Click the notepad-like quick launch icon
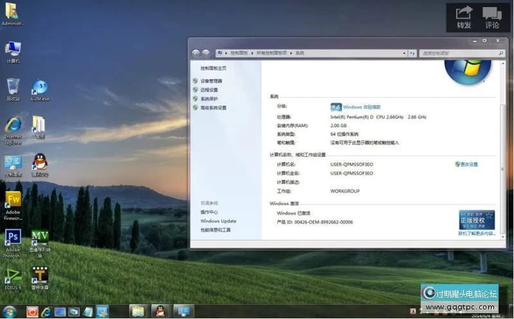 (88, 312)
